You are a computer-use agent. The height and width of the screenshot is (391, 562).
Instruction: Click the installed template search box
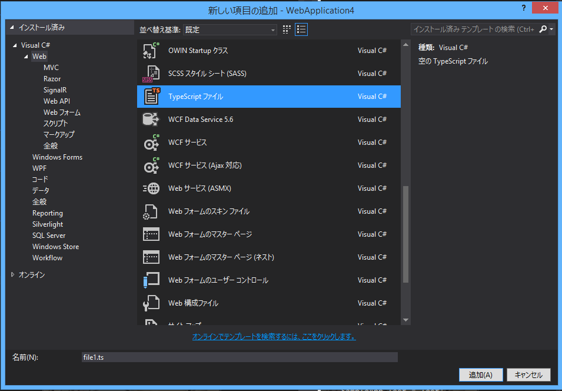[474, 29]
